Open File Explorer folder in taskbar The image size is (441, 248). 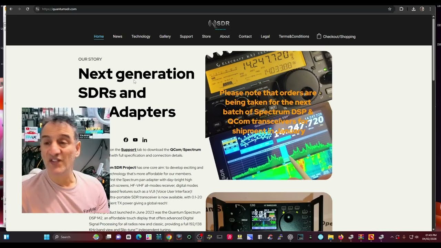point(331,237)
